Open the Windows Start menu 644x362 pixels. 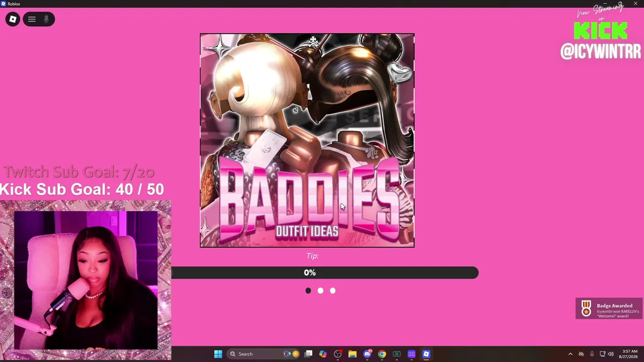[x=218, y=354]
